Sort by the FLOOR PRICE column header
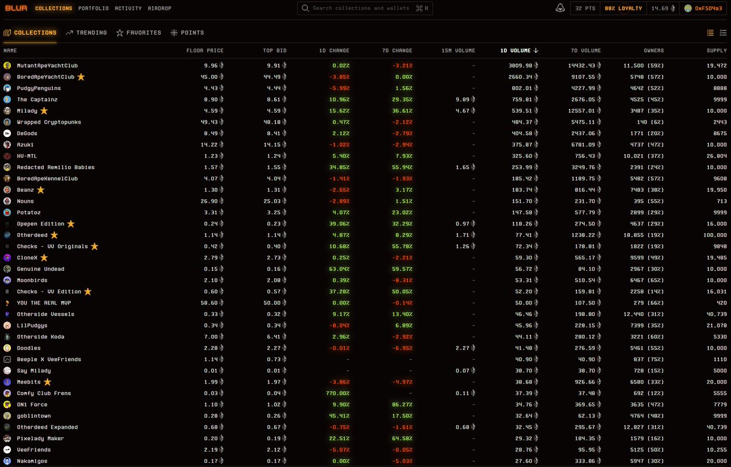The width and height of the screenshot is (731, 467). click(x=205, y=51)
